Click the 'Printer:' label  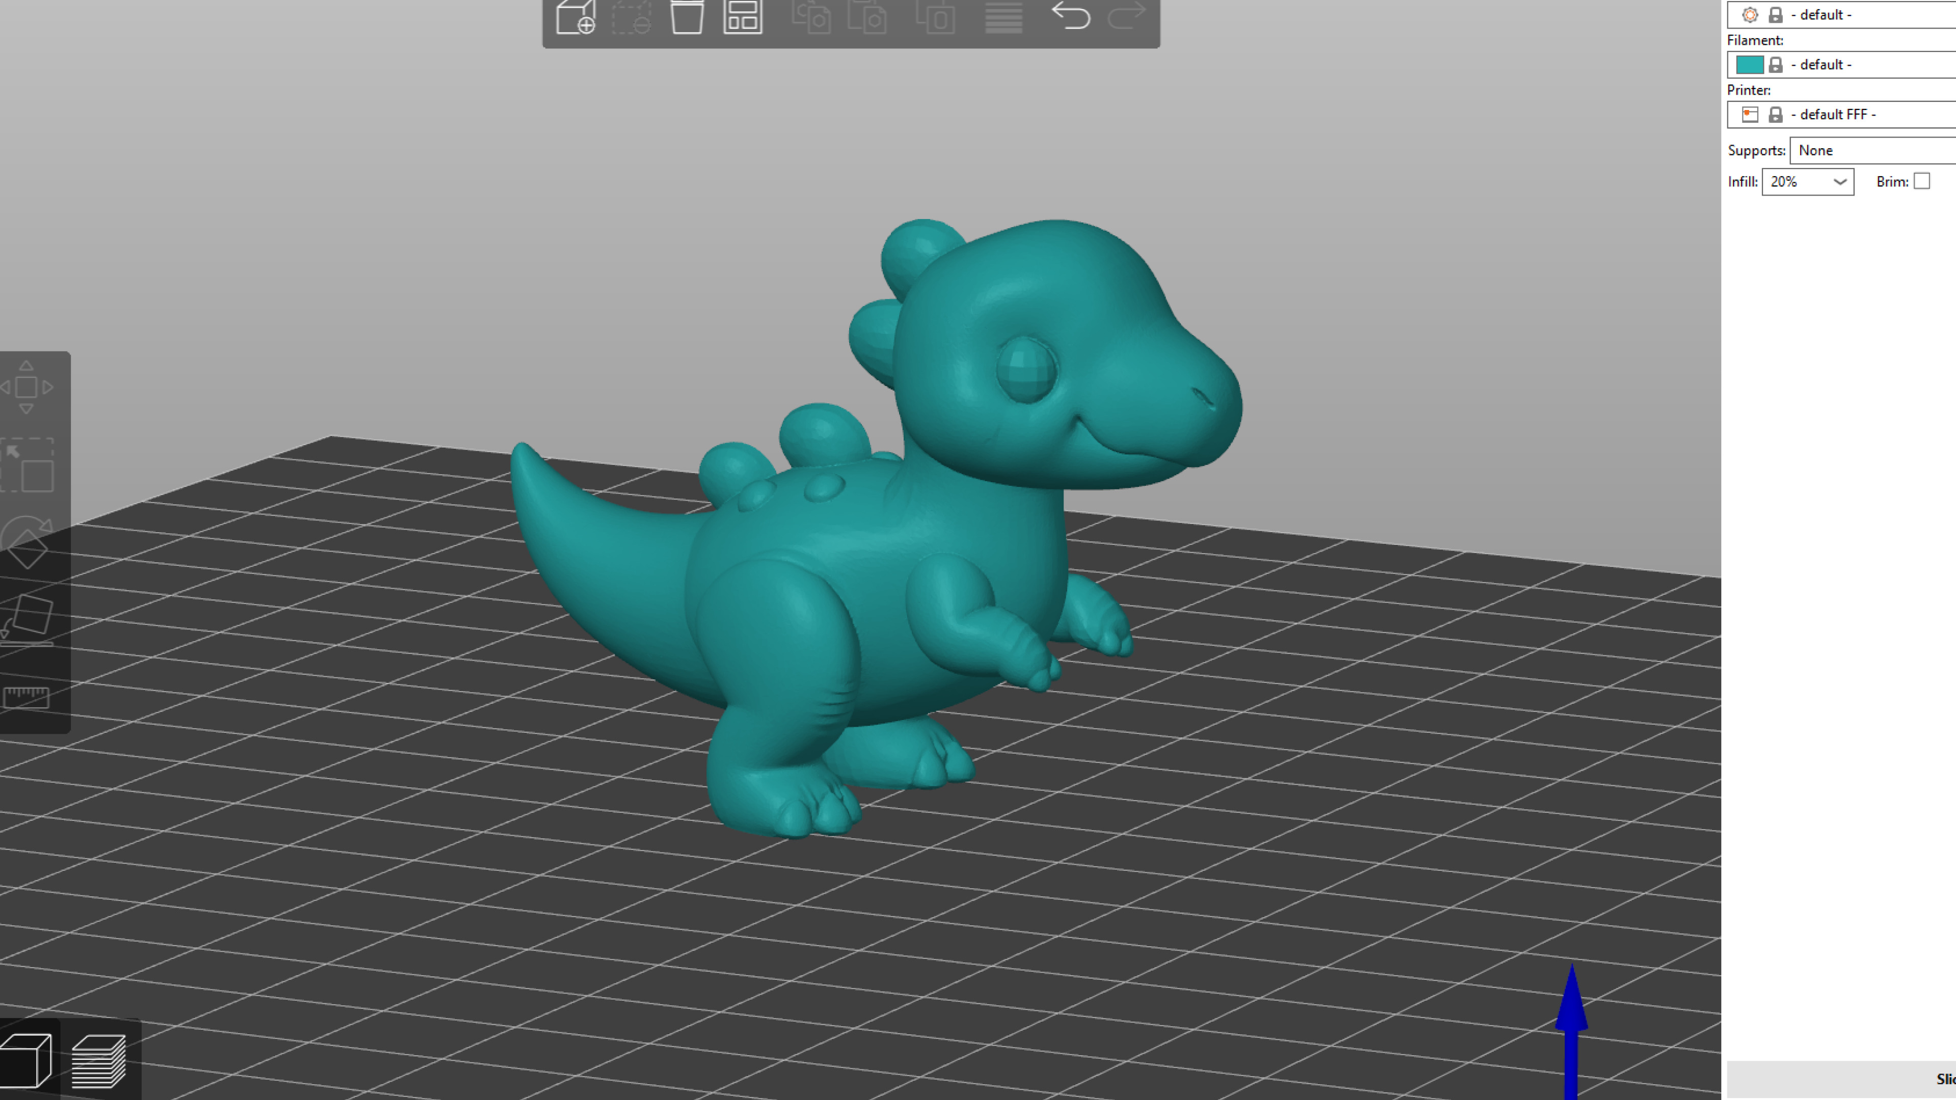tap(1749, 90)
